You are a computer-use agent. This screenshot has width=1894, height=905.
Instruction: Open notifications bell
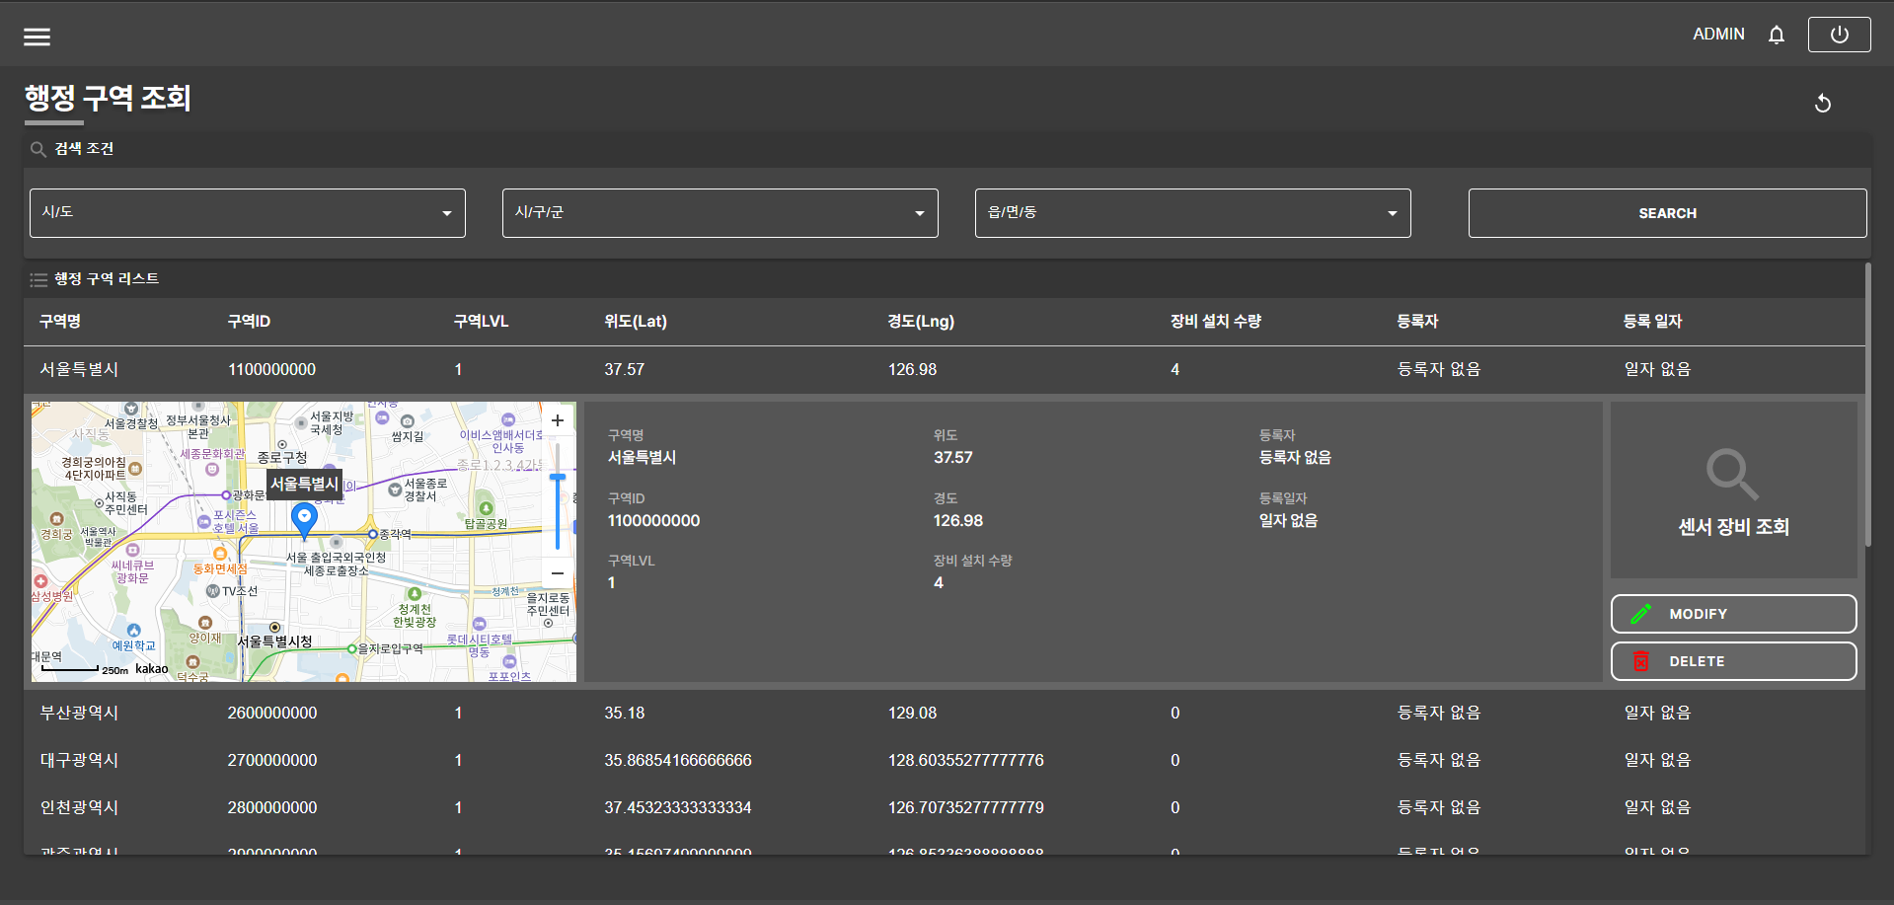tap(1777, 35)
